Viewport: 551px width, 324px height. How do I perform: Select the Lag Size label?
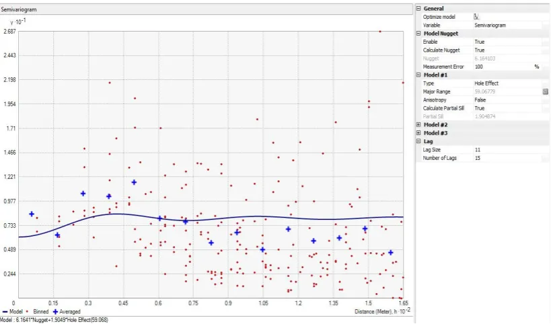pyautogui.click(x=431, y=150)
